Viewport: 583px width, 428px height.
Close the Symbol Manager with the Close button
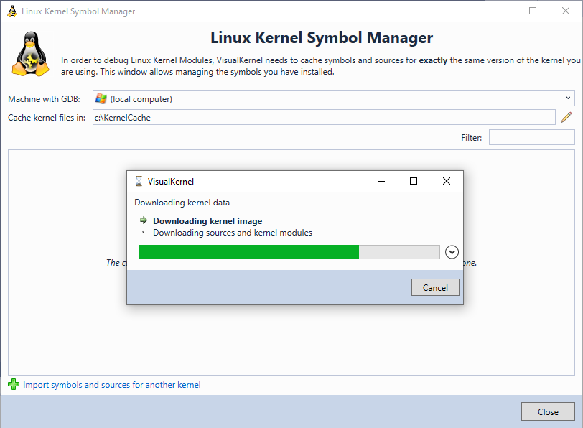[x=548, y=411]
